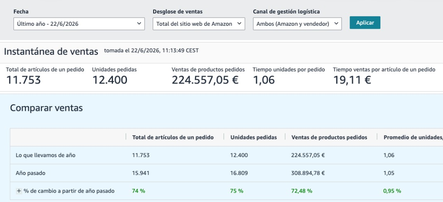
Task: Click the Promedio de unidades column header
Action: click(413, 137)
